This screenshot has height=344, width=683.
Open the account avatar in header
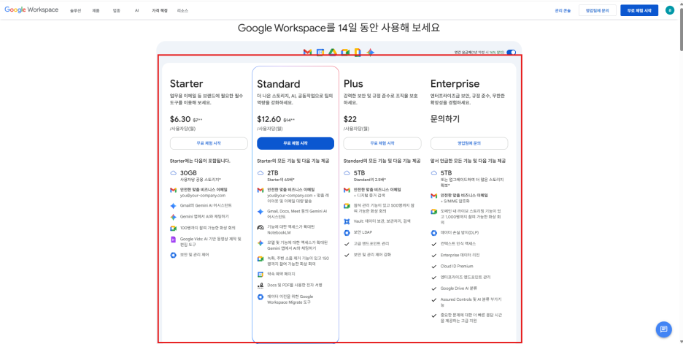tap(669, 10)
